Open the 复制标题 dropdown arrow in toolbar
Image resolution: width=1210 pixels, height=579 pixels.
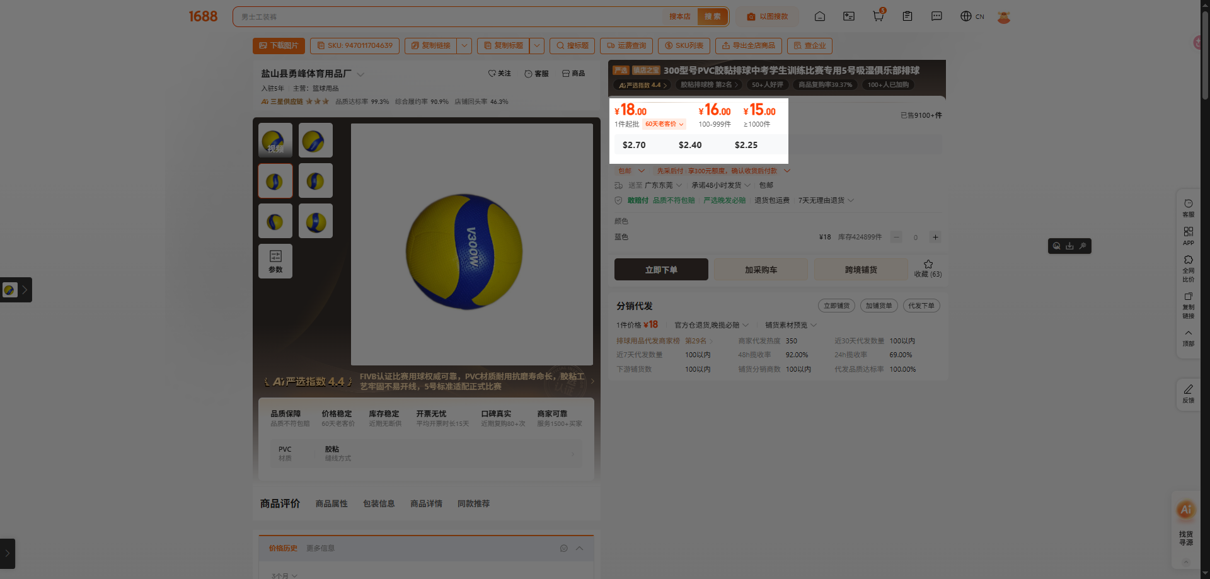[537, 45]
